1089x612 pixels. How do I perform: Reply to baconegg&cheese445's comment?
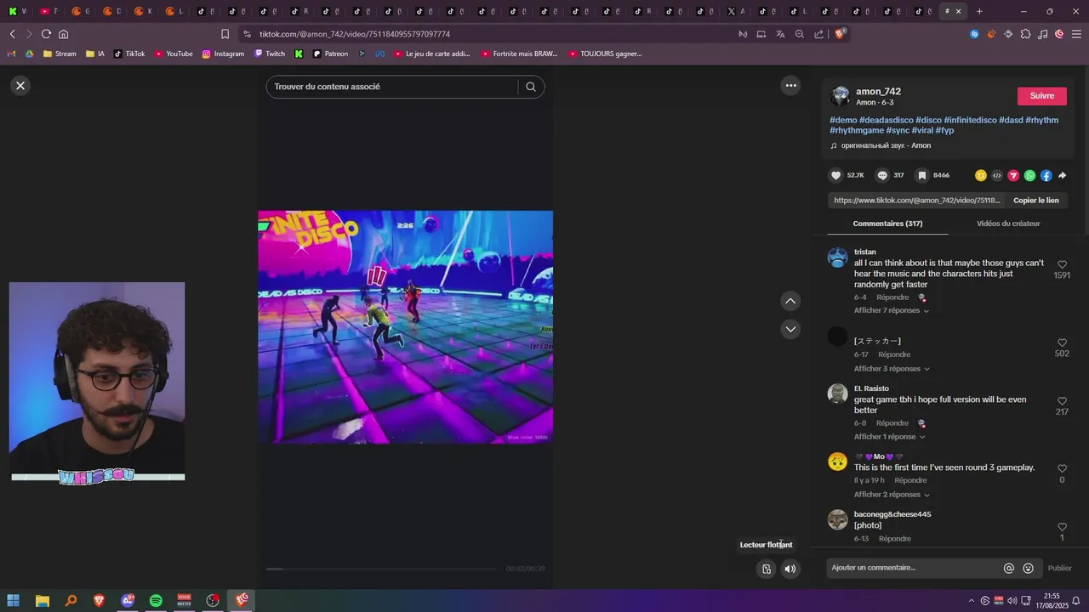895,539
